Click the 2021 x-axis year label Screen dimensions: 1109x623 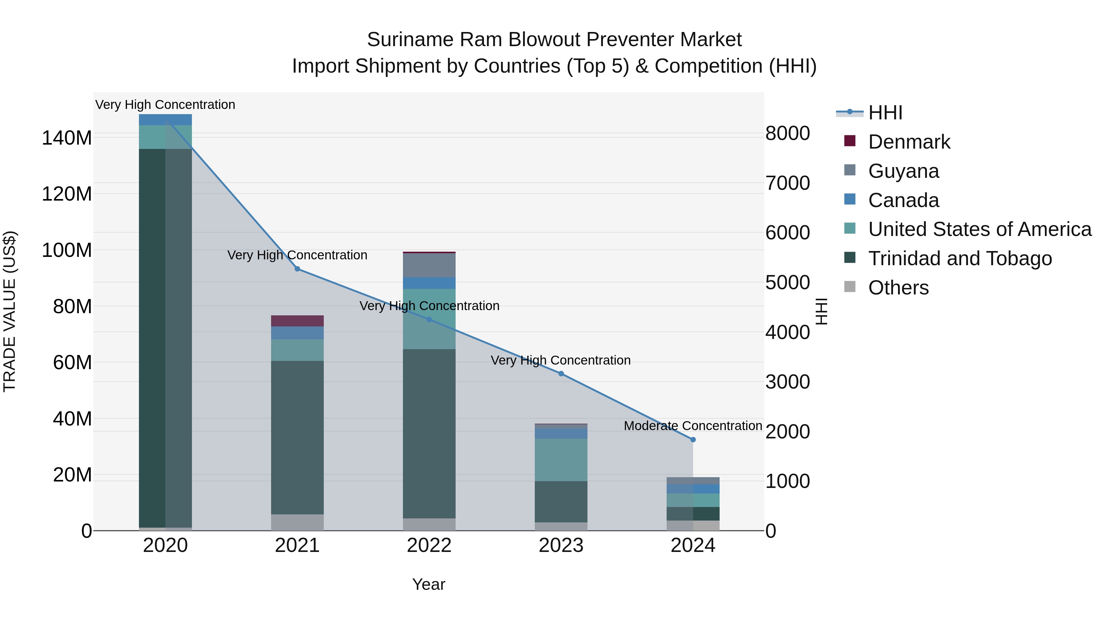pos(297,545)
